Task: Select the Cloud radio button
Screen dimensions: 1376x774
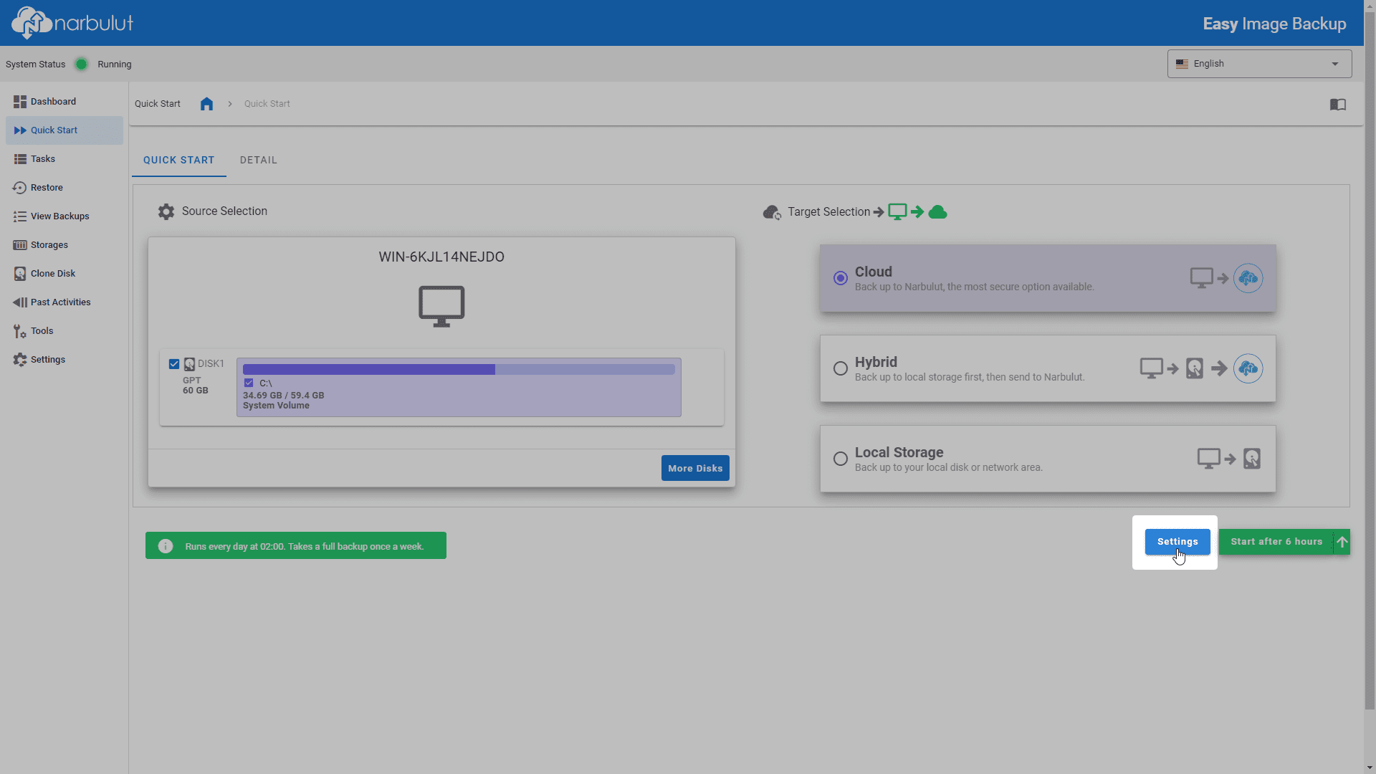Action: pos(841,278)
